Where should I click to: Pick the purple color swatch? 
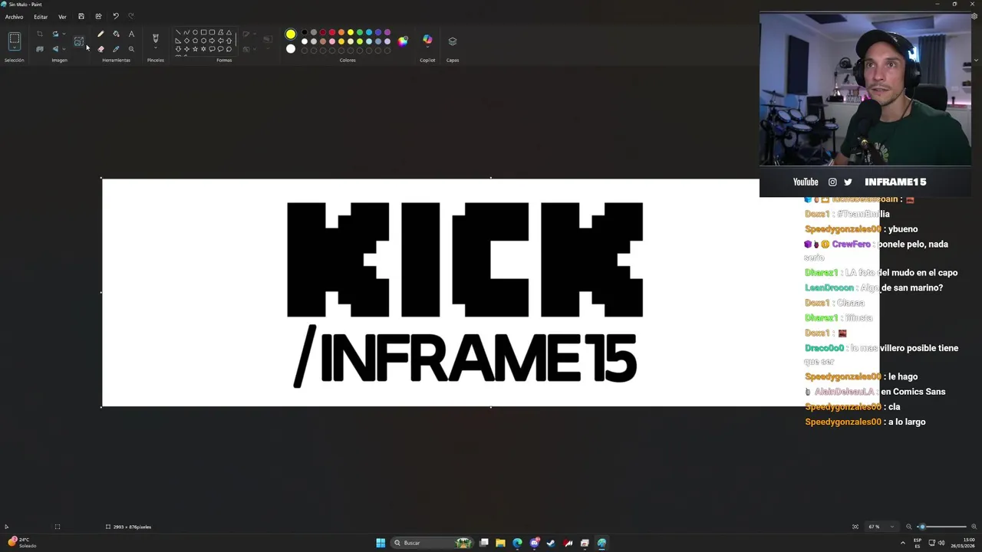click(387, 32)
